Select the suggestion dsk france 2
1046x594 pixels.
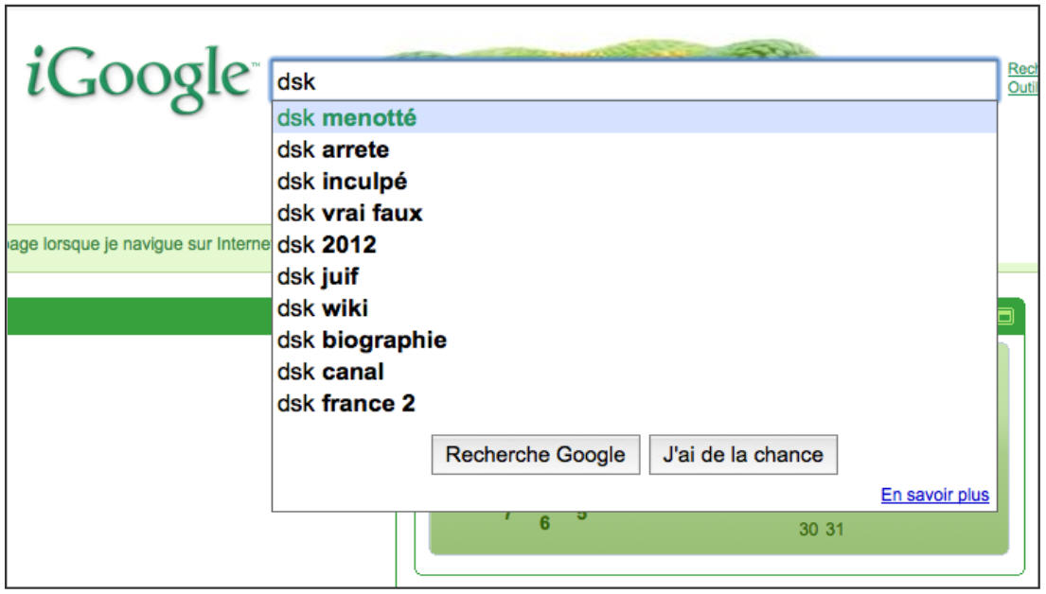634,403
